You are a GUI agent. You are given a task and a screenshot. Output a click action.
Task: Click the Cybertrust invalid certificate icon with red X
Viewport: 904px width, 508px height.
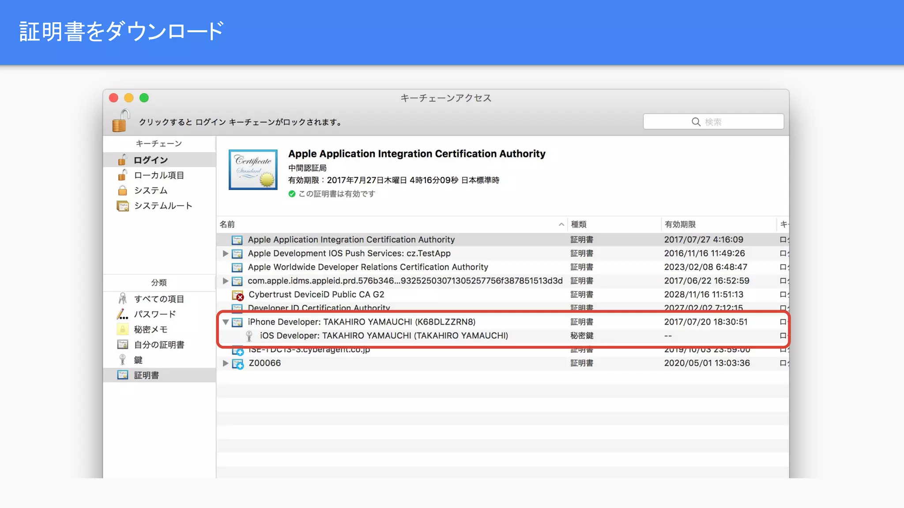point(238,295)
